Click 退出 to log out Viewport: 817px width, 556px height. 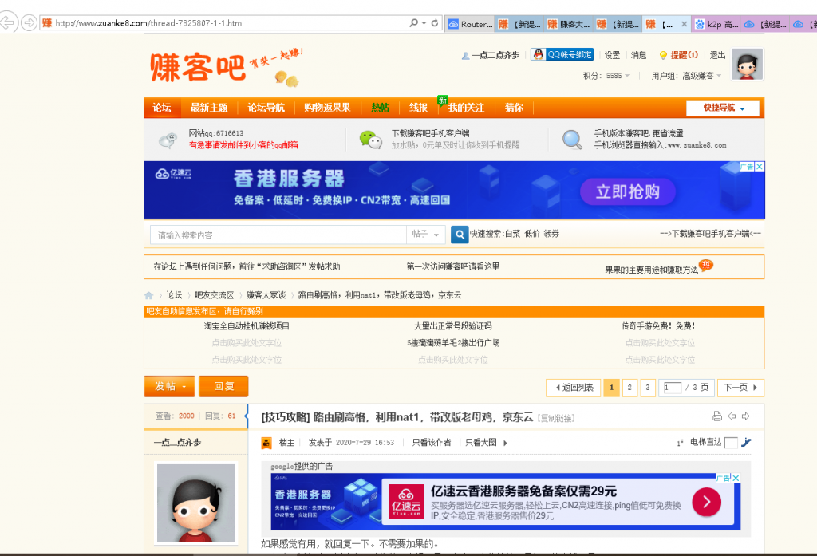(x=717, y=55)
